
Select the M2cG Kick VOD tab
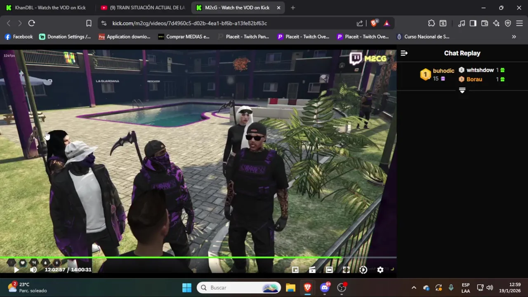237,7
